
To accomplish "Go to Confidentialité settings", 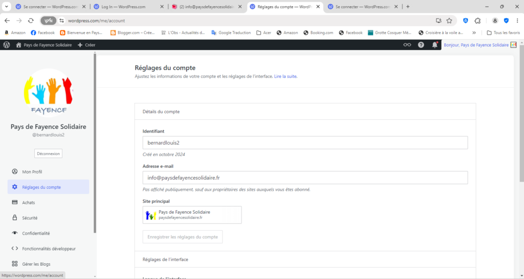I will pyautogui.click(x=36, y=233).
